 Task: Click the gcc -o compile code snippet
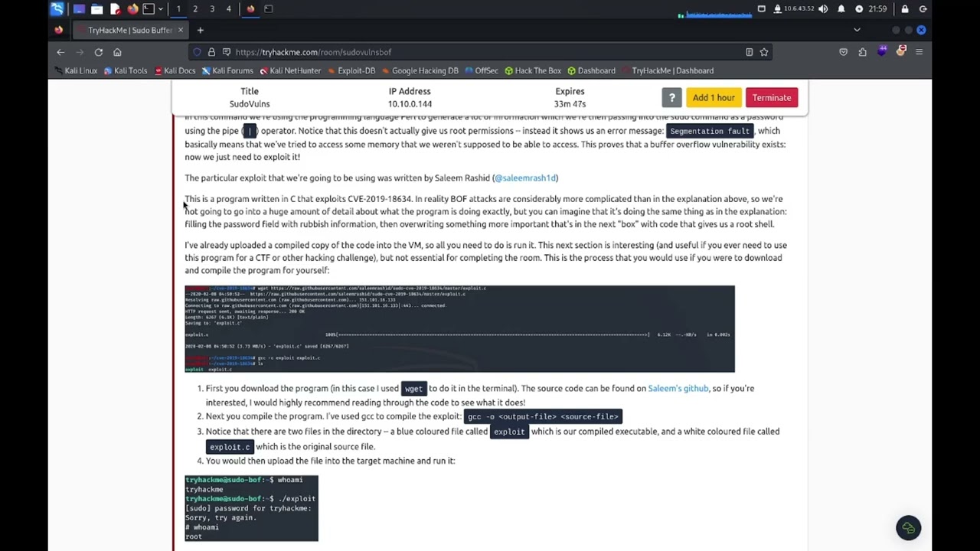click(543, 416)
